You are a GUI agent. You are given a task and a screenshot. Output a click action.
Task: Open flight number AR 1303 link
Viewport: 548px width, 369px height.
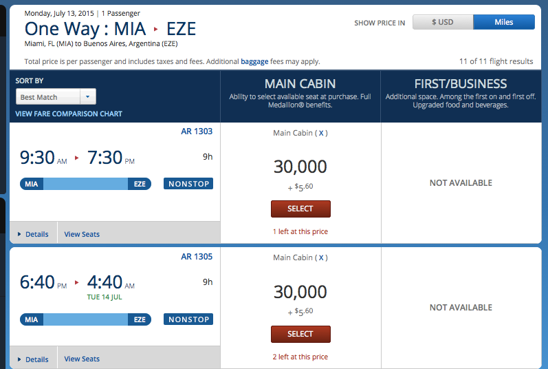point(197,131)
